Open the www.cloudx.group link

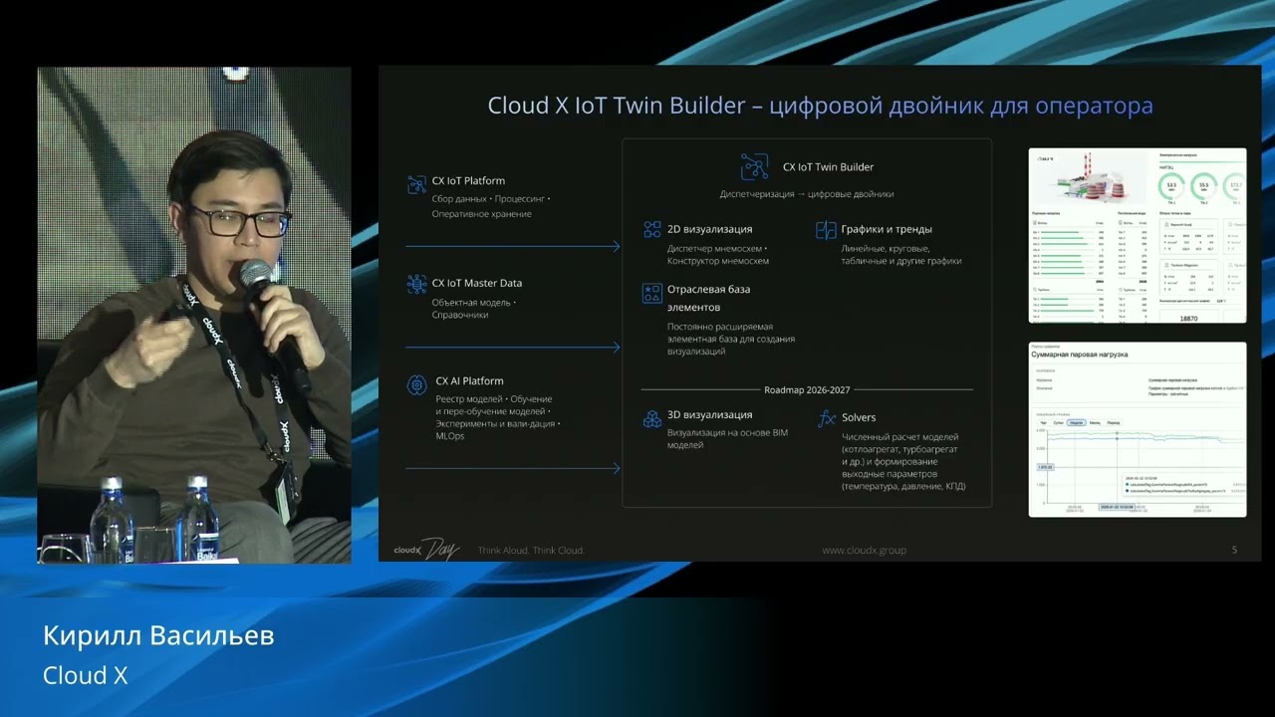[x=864, y=550]
